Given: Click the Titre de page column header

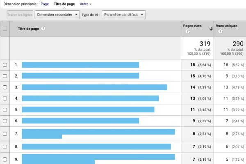Looking at the screenshot, I should tap(28, 29).
